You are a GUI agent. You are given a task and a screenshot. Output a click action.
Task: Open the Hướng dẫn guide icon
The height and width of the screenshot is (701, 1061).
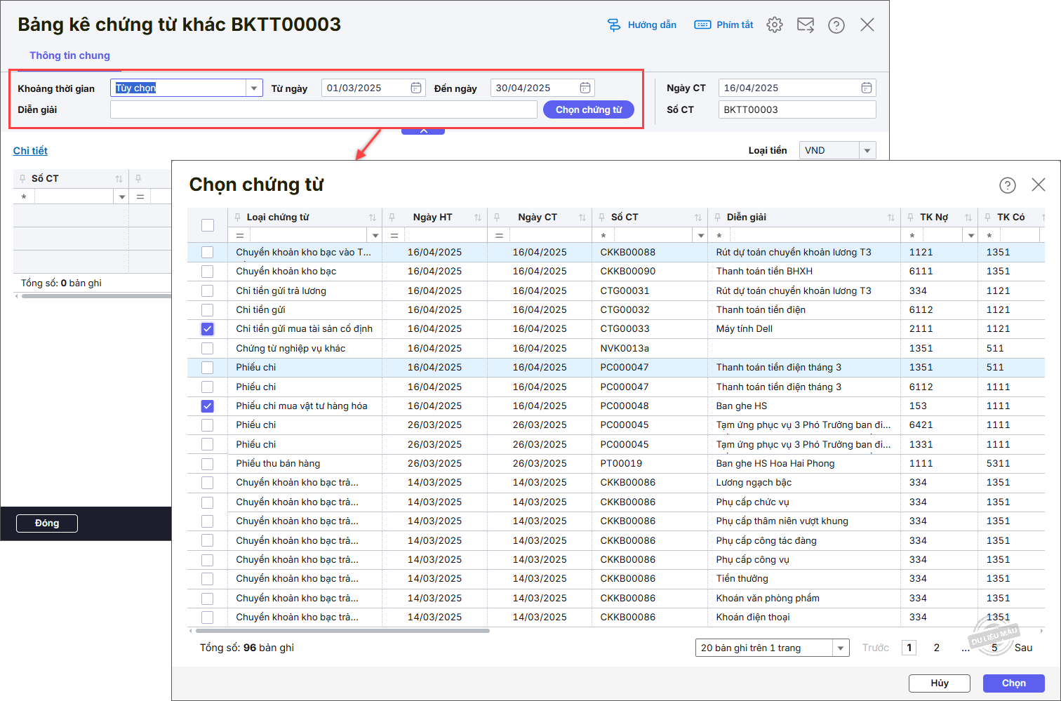click(614, 25)
